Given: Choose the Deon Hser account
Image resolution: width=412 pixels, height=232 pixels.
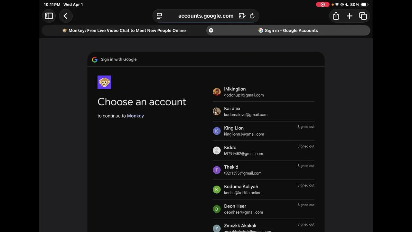Looking at the screenshot, I should 264,209.
